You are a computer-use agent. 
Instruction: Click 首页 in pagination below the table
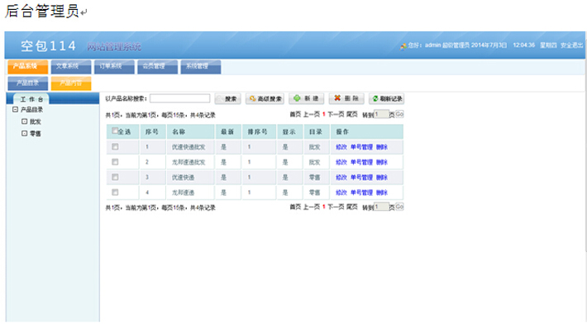coord(295,207)
